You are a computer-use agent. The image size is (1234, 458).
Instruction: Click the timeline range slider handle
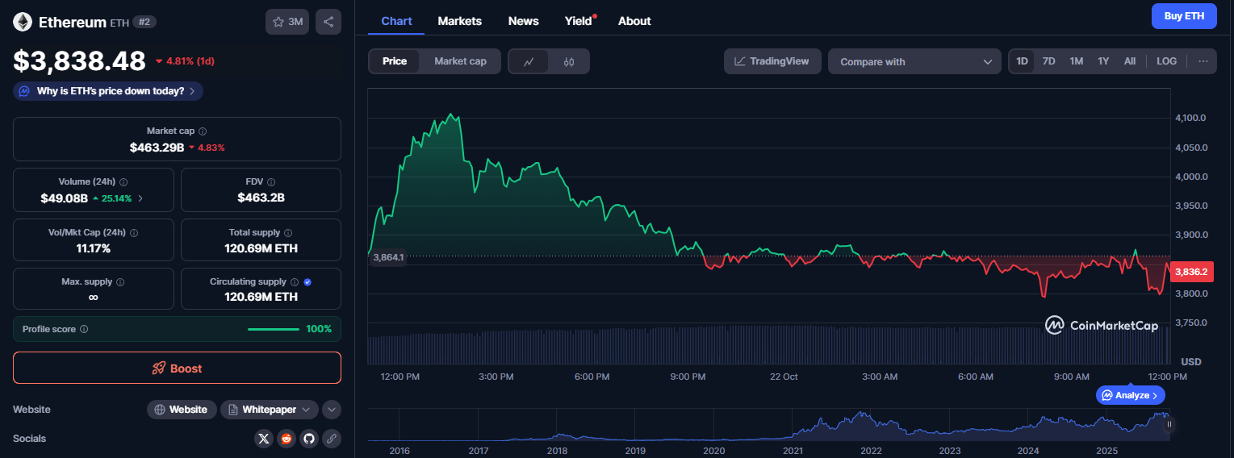tap(1169, 424)
